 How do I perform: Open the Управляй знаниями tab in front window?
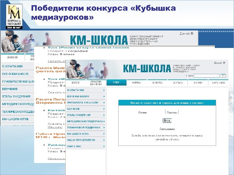pos(96,83)
